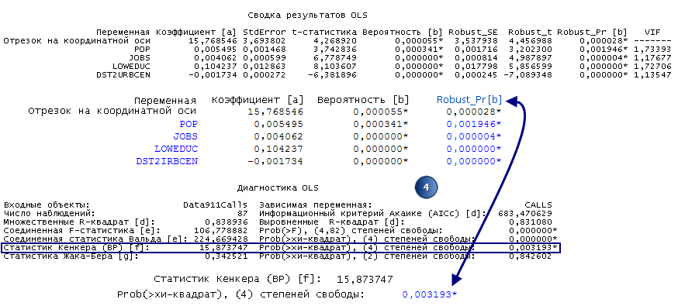Select the "Robust_SE" column header
Image resolution: width=678 pixels, height=306 pixels.
[472, 33]
